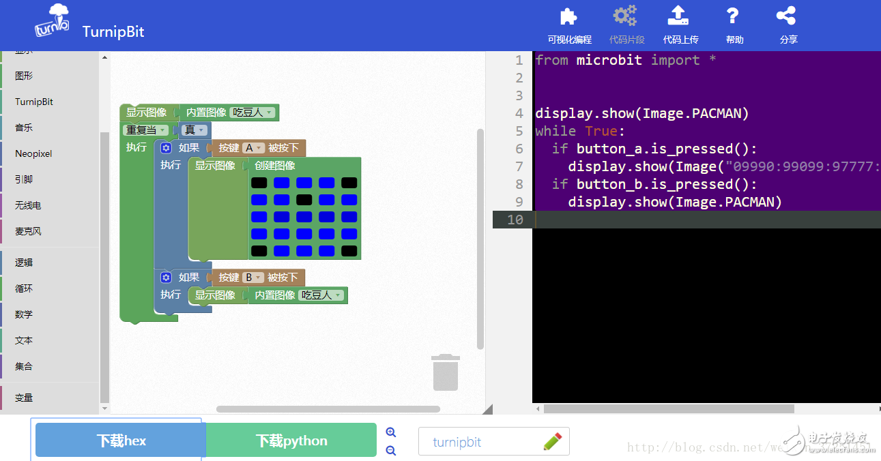Image resolution: width=881 pixels, height=461 pixels.
Task: Open the button B dropdown
Action: click(x=253, y=278)
